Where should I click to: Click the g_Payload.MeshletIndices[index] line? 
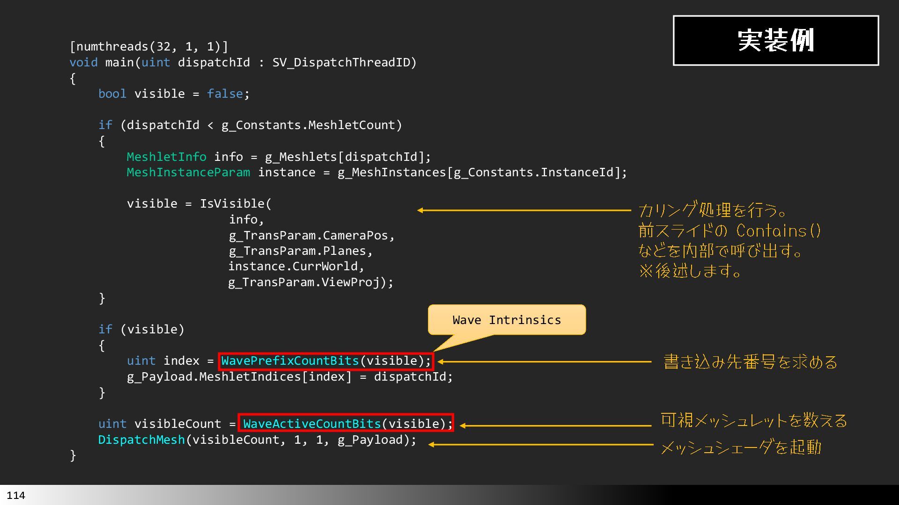(290, 377)
